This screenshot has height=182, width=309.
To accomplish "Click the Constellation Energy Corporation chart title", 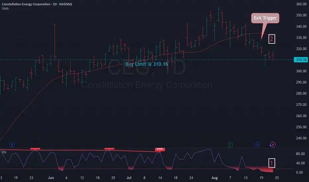I will 37,4.
